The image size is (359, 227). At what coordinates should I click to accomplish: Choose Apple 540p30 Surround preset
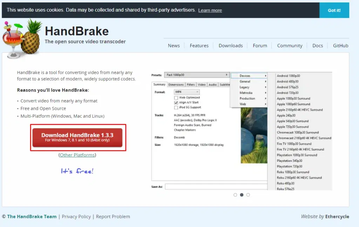(293, 121)
